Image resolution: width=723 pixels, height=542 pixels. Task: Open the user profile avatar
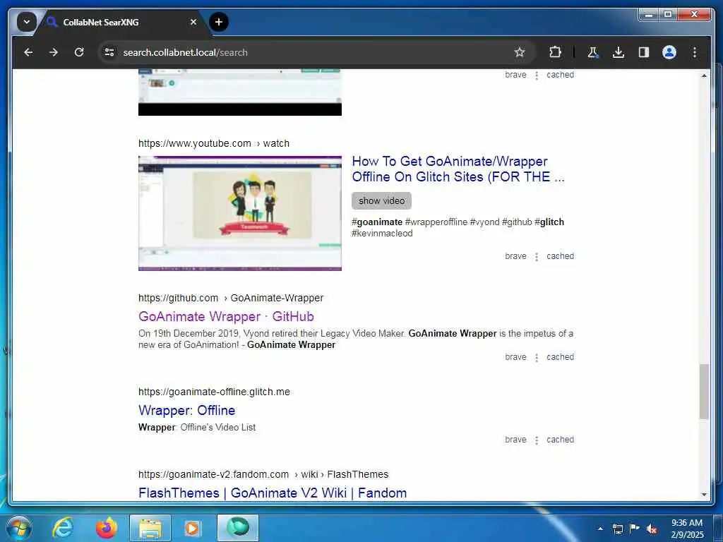point(669,52)
